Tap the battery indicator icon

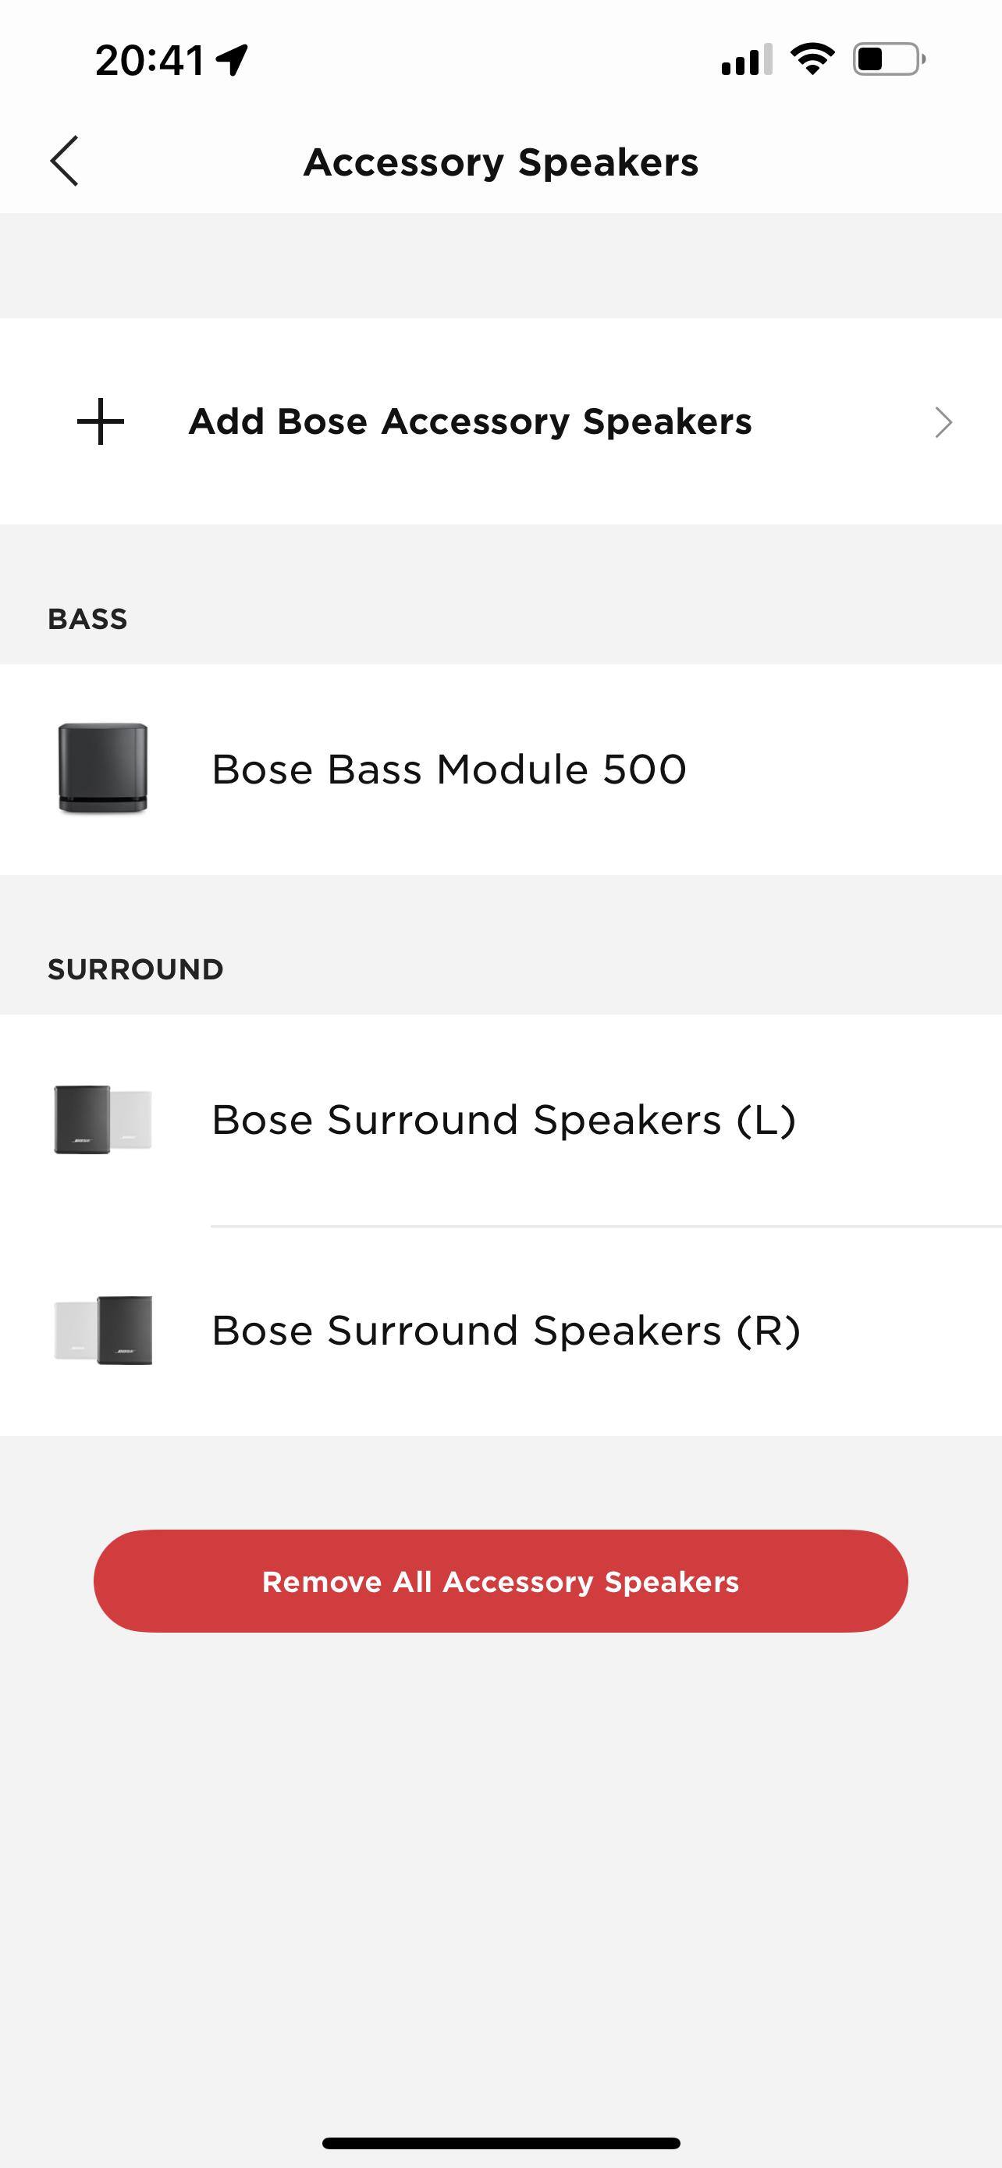888,59
